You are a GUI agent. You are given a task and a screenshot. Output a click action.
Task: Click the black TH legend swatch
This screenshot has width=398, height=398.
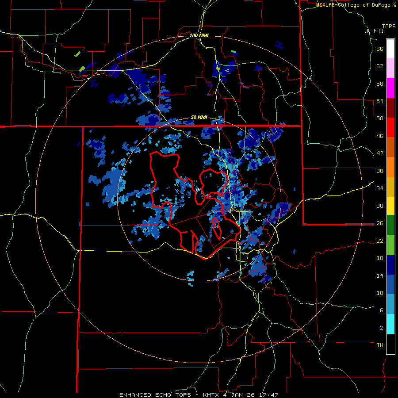tap(390, 344)
